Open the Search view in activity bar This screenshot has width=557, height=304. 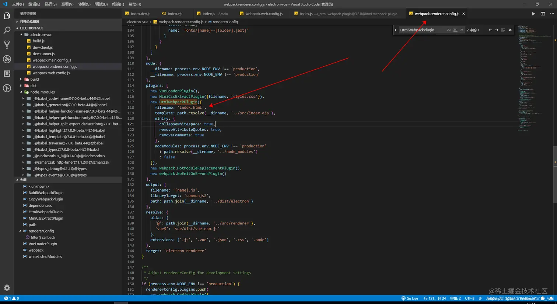(x=7, y=30)
